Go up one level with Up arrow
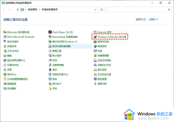174x122 pixels. pyautogui.click(x=18, y=10)
